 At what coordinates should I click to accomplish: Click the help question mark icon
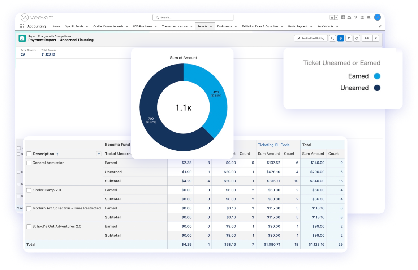(x=356, y=17)
